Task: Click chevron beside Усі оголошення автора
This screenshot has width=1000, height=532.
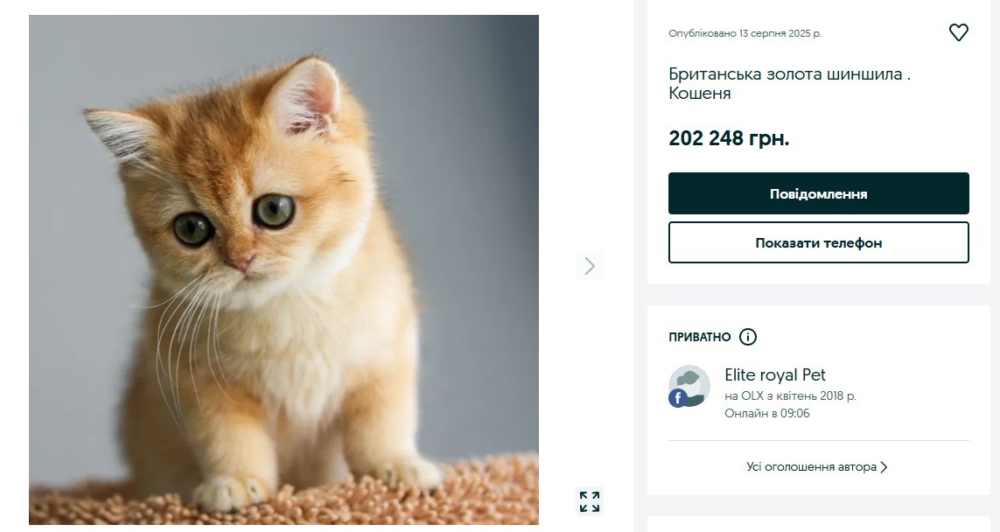Action: tap(884, 467)
